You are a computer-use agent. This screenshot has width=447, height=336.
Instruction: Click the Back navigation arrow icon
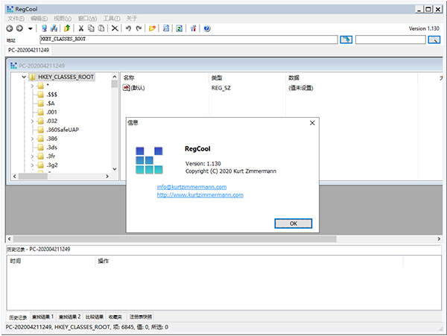click(x=10, y=28)
